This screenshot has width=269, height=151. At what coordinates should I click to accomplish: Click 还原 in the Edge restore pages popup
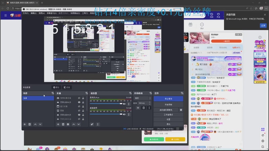(263, 26)
